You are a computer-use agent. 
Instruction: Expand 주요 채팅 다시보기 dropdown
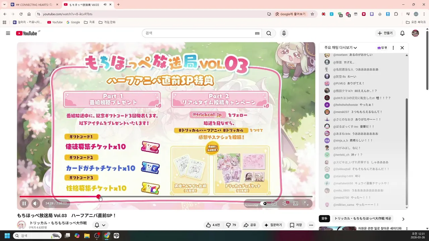(x=341, y=48)
